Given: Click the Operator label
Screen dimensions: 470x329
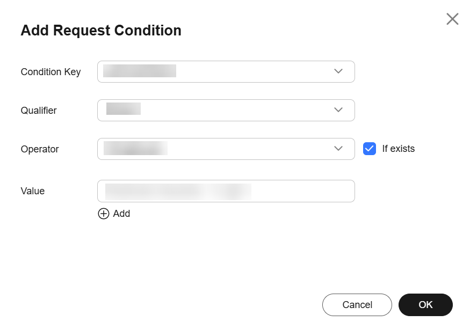Looking at the screenshot, I should (40, 149).
